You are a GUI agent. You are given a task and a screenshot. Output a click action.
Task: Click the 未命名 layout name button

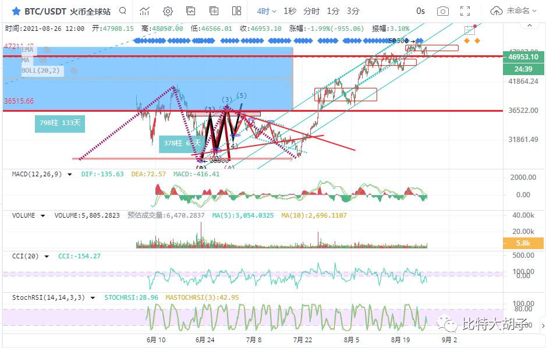[518, 11]
